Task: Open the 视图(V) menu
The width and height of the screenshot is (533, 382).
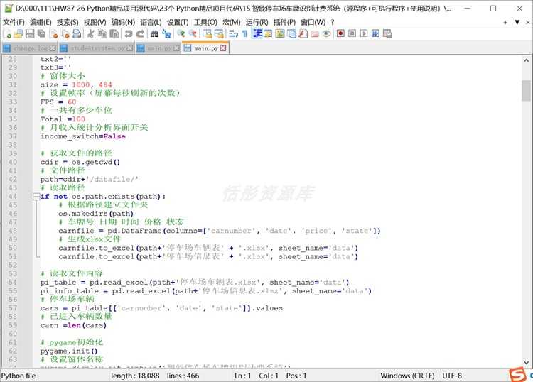Action: point(95,22)
